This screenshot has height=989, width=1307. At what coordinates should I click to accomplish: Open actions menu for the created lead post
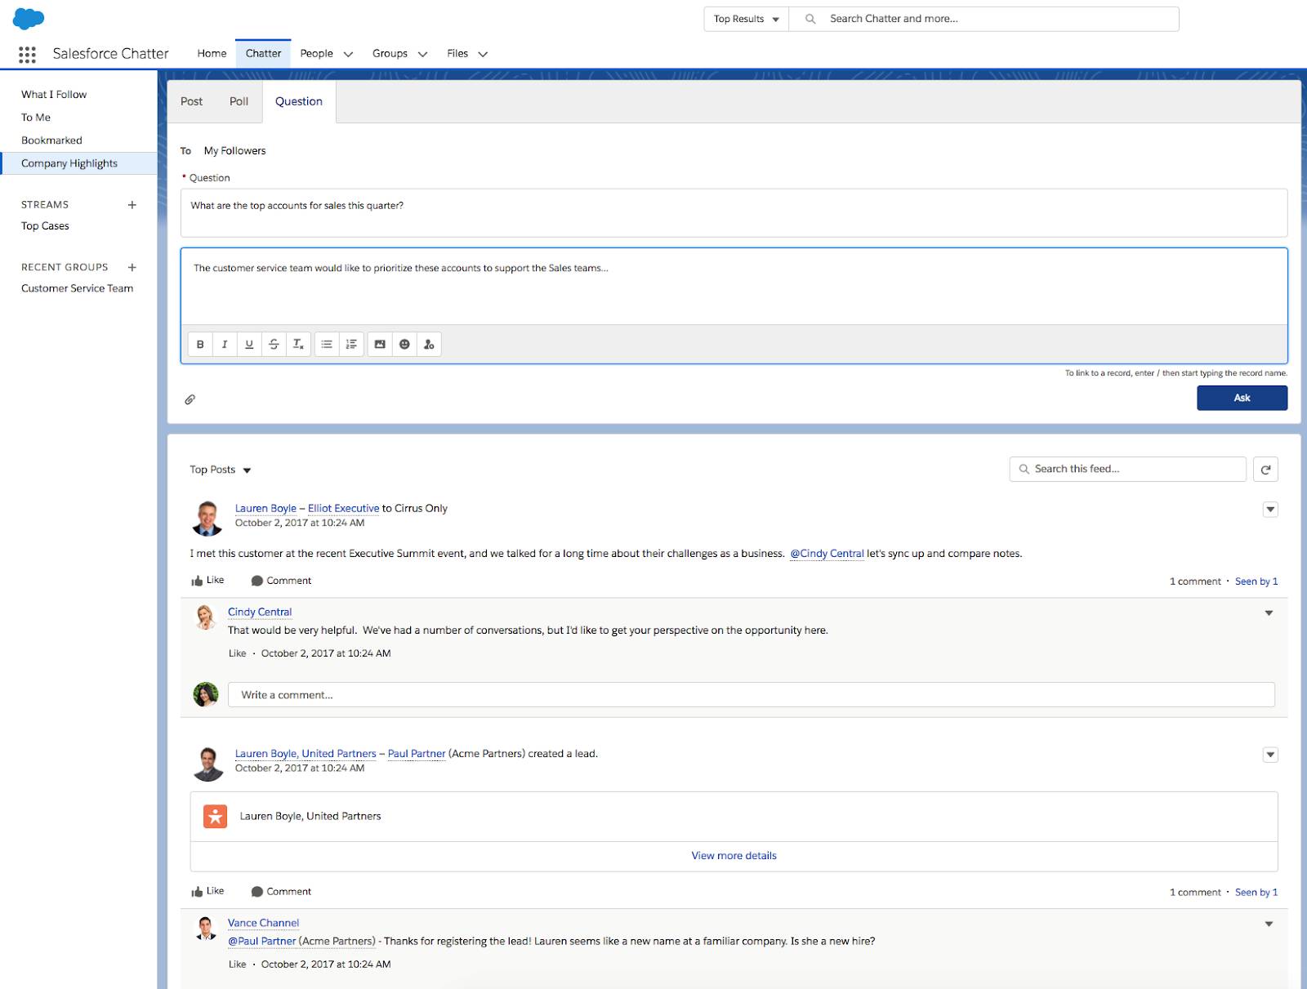[x=1270, y=755]
